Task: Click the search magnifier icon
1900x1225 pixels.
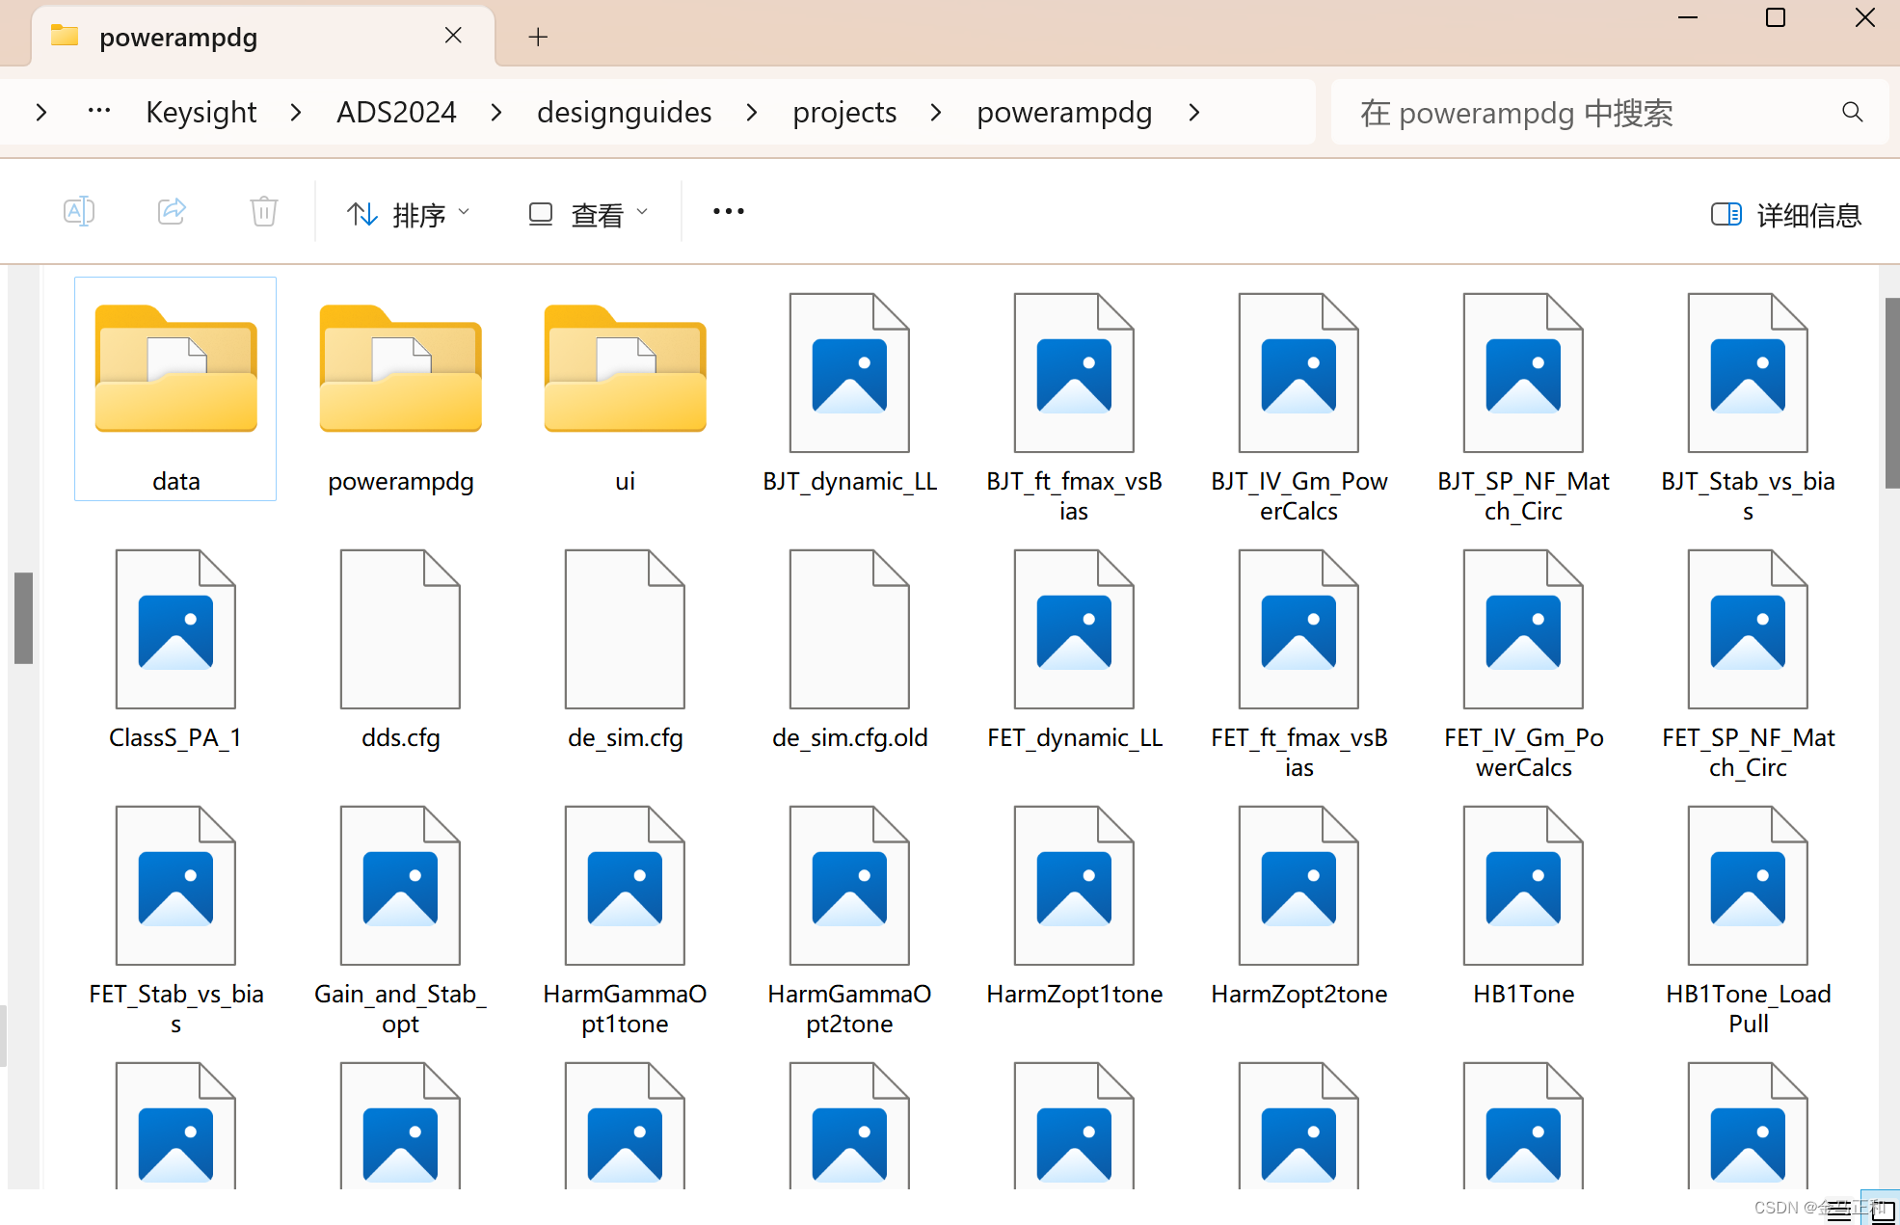Action: point(1852,112)
